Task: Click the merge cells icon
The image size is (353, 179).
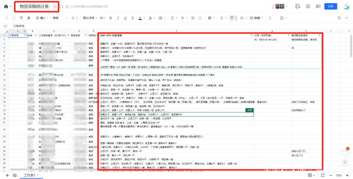Action: click(x=200, y=18)
